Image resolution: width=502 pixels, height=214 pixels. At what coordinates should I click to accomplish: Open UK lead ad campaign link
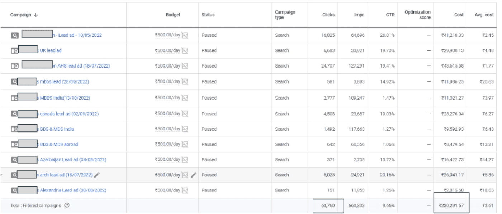(50, 50)
